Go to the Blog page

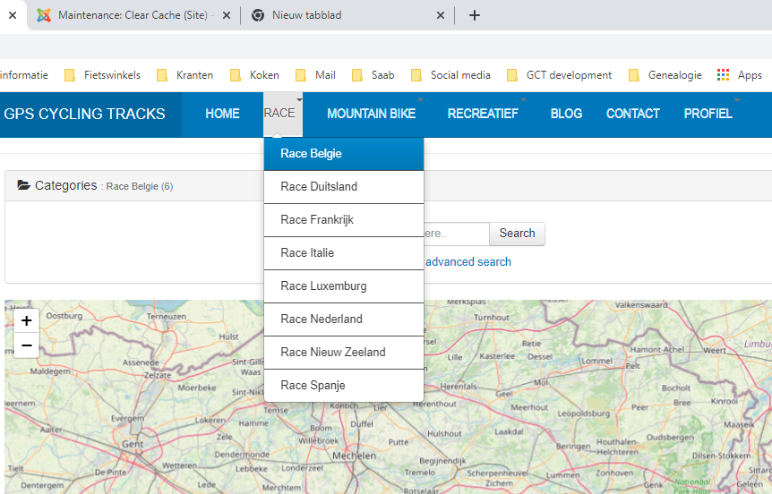(566, 114)
